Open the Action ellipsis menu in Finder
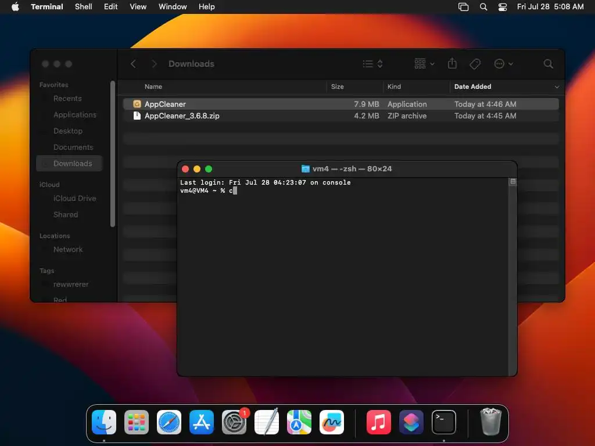The image size is (595, 446). point(503,64)
